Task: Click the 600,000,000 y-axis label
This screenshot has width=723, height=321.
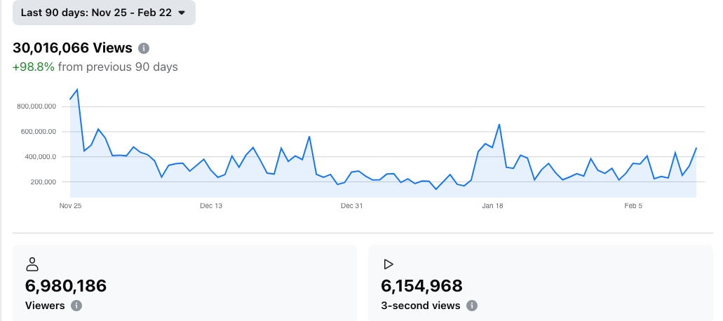Action: pos(37,132)
